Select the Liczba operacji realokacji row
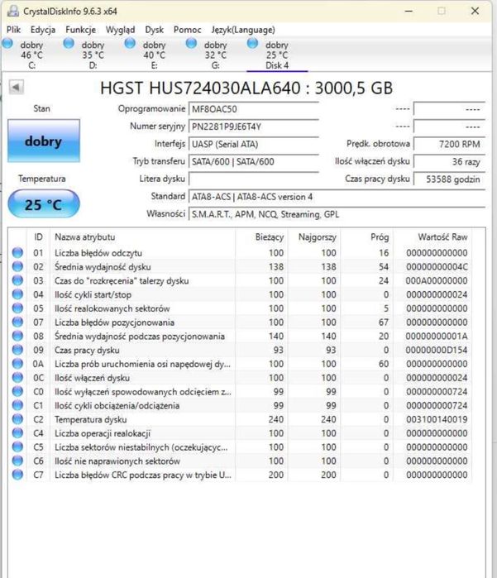497x578 pixels. 240,433
